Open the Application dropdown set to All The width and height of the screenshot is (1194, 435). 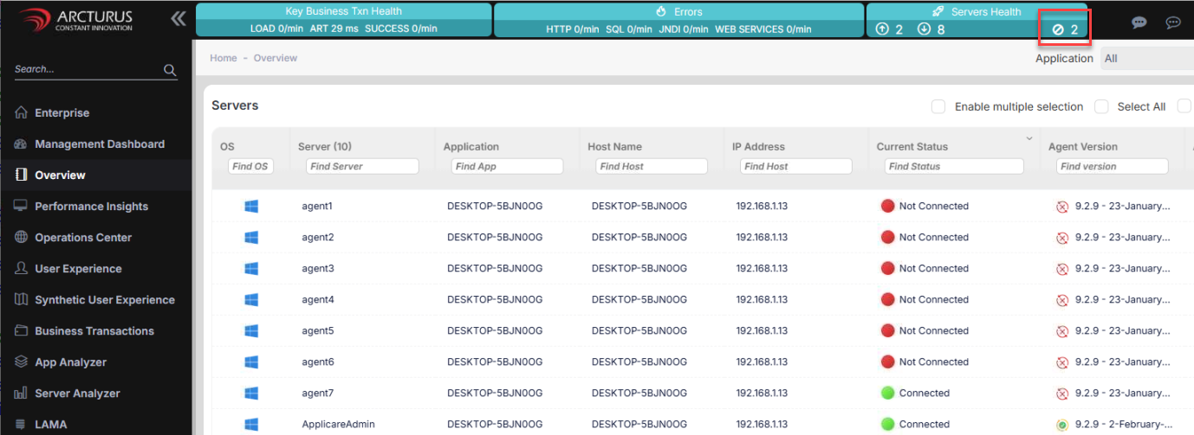point(1145,59)
